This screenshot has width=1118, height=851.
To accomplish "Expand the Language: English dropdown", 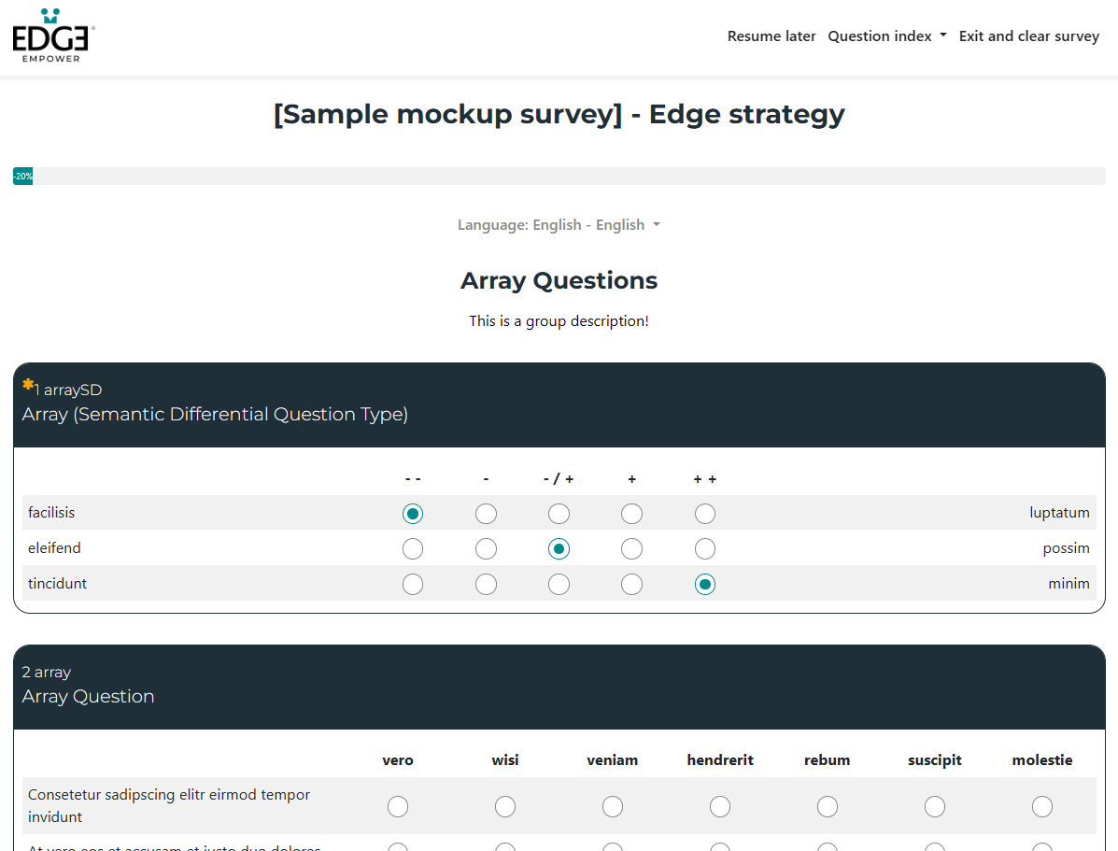I will (559, 225).
